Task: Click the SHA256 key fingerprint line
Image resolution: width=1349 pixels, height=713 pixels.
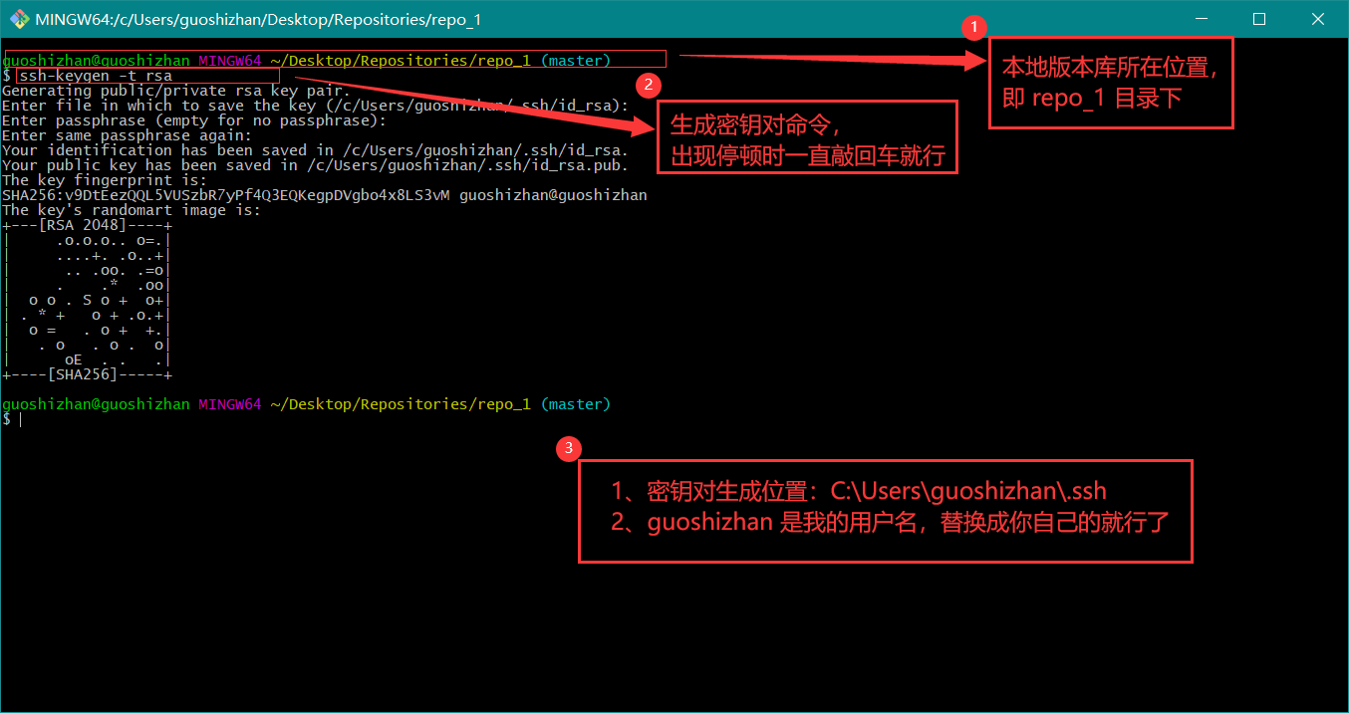Action: coord(324,195)
